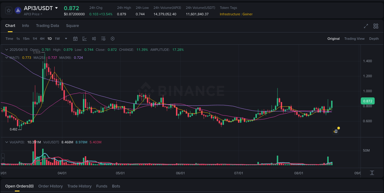Open the Order History tab
This screenshot has height=193, width=384.
[x=50, y=186]
